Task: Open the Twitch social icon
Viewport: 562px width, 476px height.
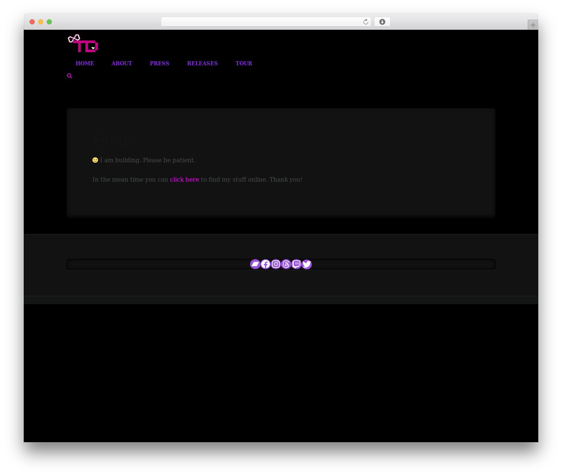Action: click(296, 264)
